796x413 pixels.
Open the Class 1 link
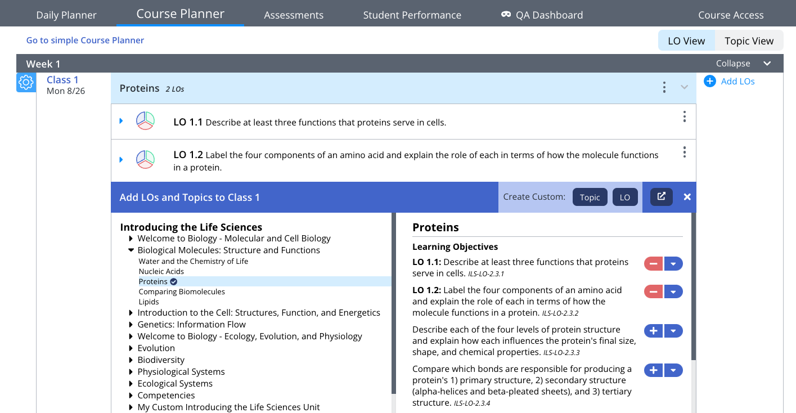[x=62, y=80]
